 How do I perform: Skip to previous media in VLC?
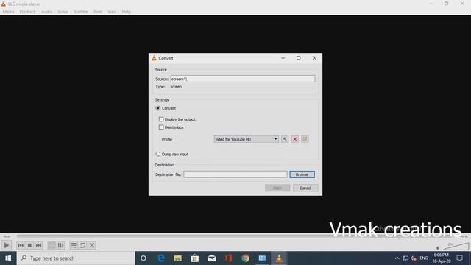[21, 245]
